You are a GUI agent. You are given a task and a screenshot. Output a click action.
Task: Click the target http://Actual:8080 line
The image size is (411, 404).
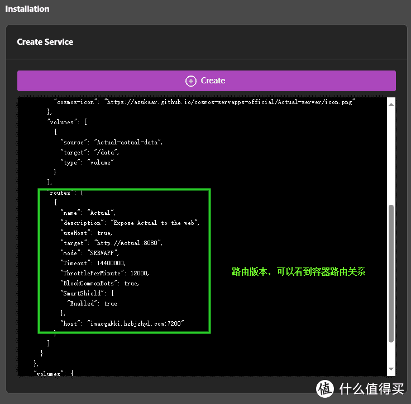click(111, 243)
